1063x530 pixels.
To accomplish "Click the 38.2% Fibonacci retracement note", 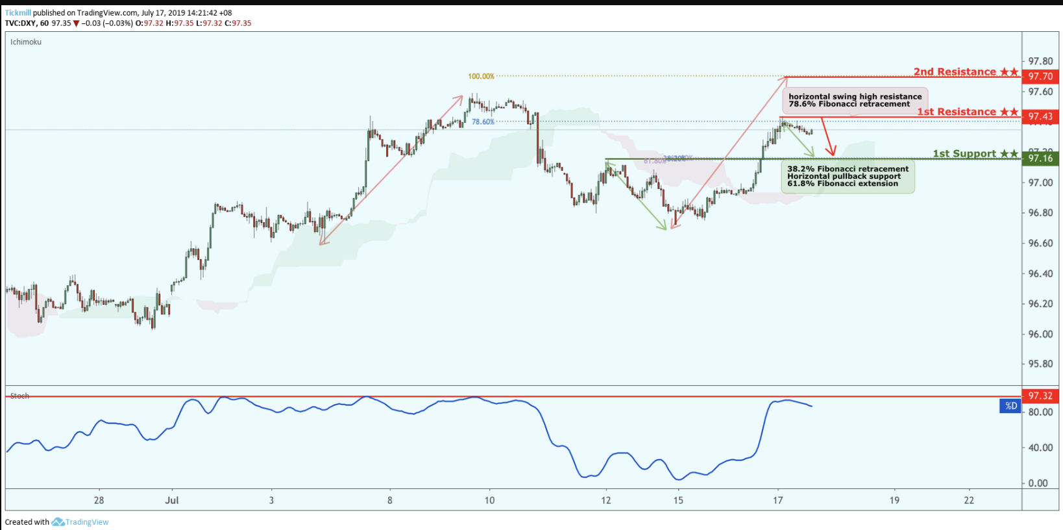I will (x=848, y=176).
